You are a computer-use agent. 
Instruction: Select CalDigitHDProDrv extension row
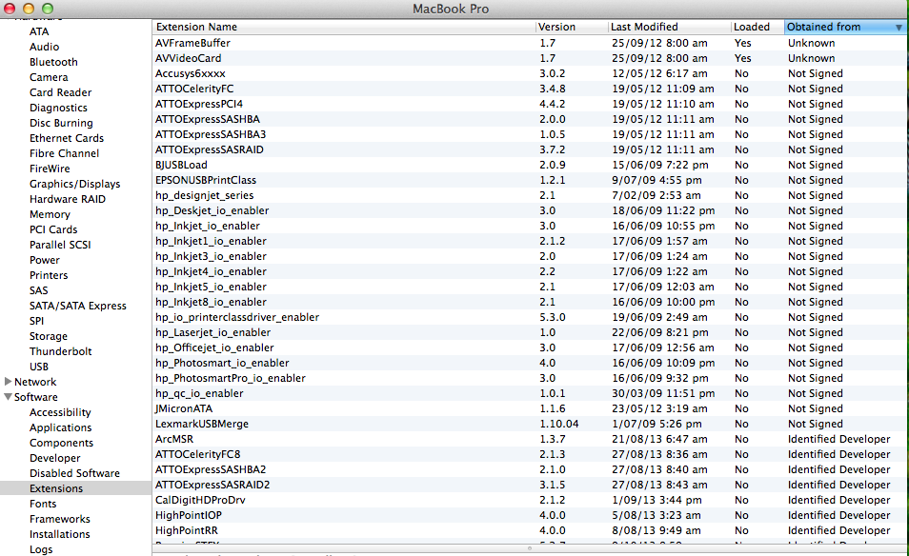tap(530, 500)
